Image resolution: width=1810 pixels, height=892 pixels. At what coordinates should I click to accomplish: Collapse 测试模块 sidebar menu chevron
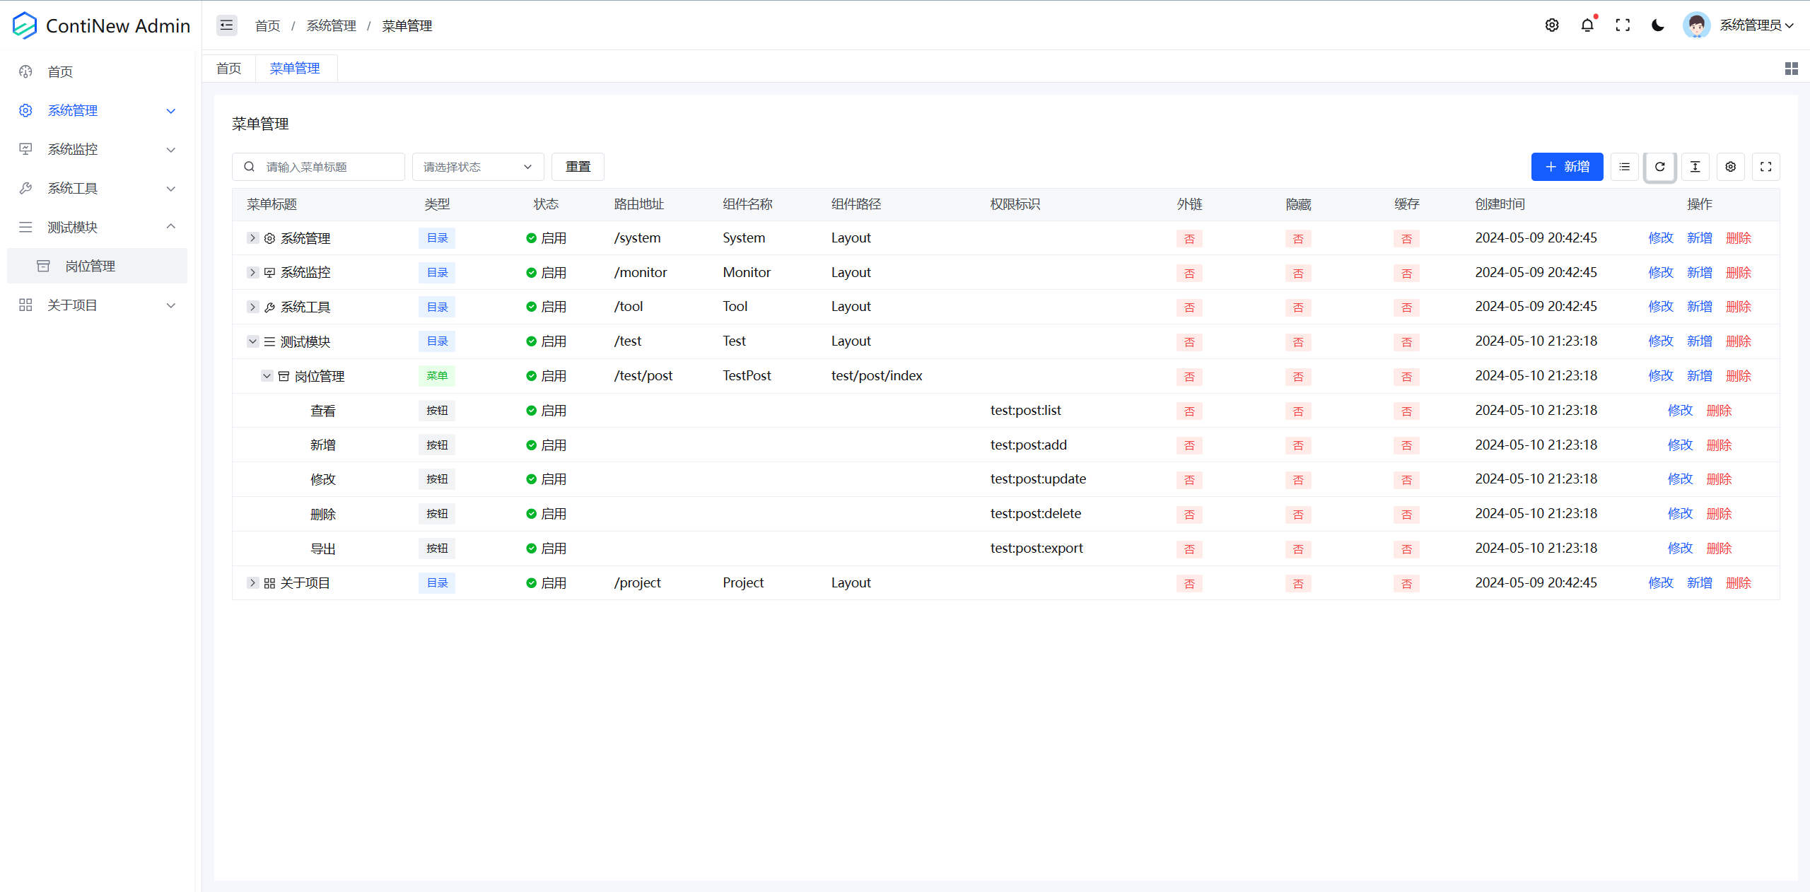(x=170, y=227)
